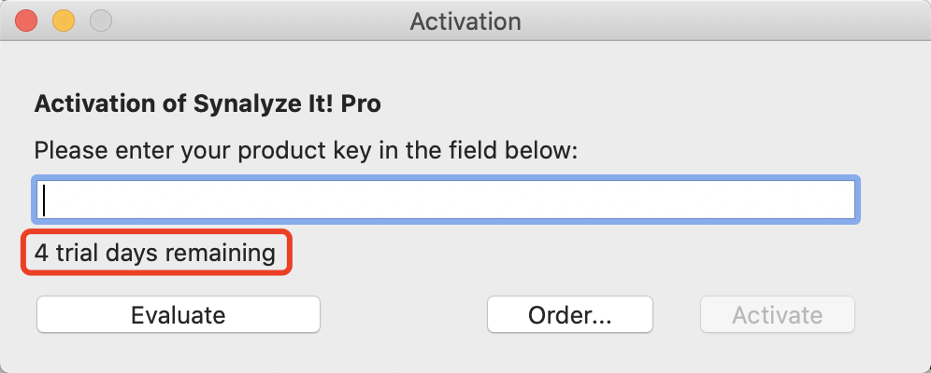Click the "Activation" window title text
931x373 pixels.
pos(465,21)
